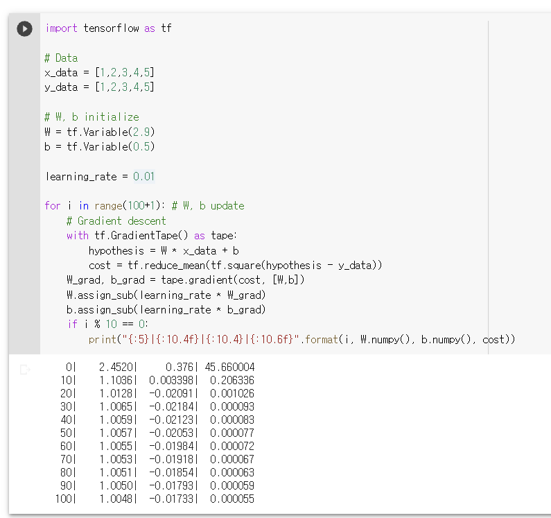
Task: Click output row for step 50 with W 1.0057
Action: 157,433
